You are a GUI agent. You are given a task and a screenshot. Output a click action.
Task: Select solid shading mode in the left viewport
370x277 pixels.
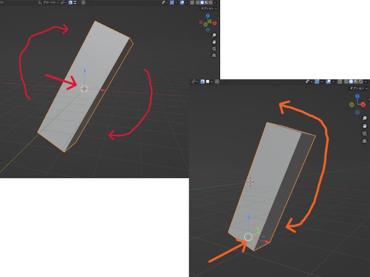202,2
